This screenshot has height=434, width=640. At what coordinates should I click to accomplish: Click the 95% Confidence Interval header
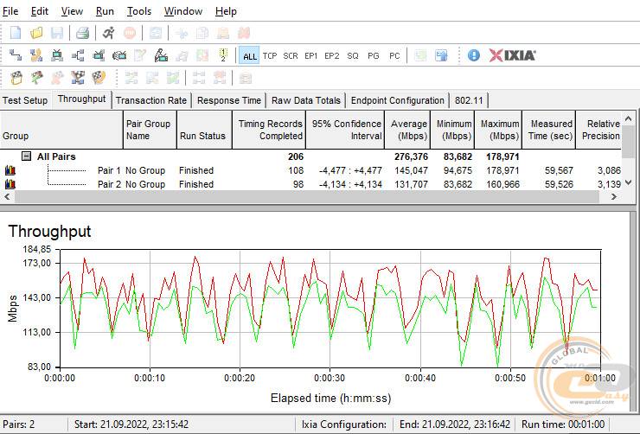coord(345,130)
